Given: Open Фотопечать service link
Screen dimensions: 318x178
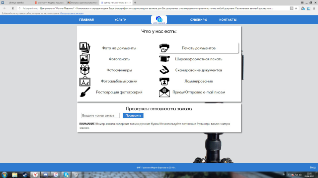Looking at the screenshot, I should pos(119,59).
